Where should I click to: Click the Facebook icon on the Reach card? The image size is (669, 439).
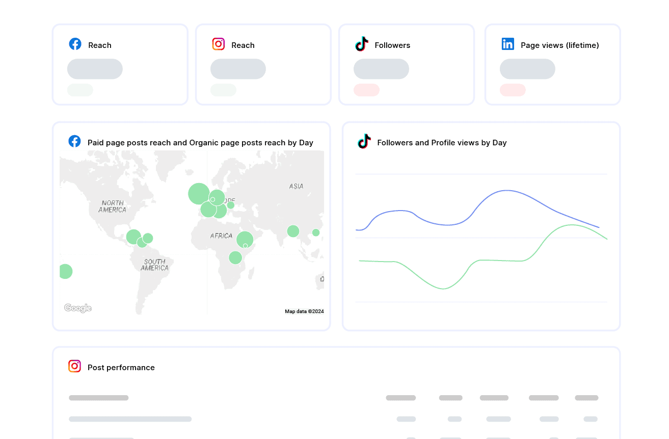[x=75, y=44]
